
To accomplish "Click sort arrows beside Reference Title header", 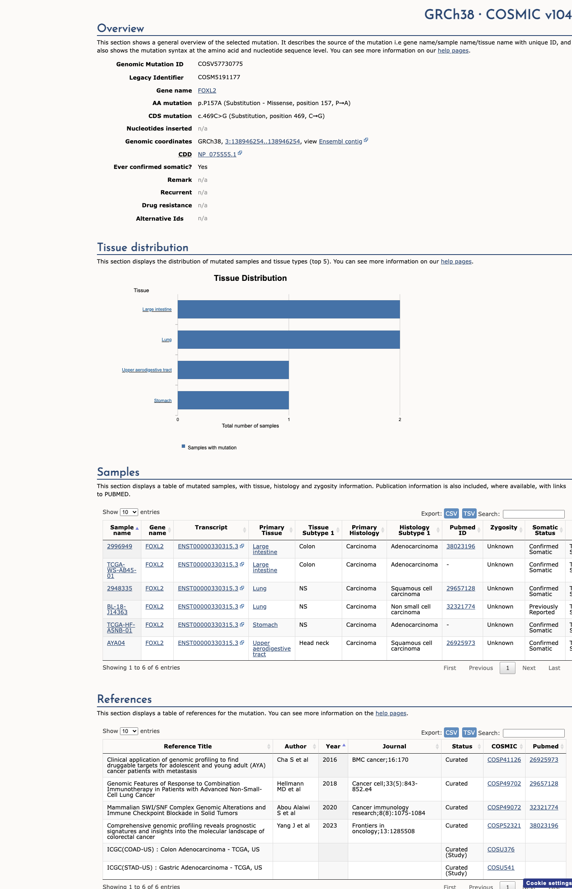I will coord(269,746).
